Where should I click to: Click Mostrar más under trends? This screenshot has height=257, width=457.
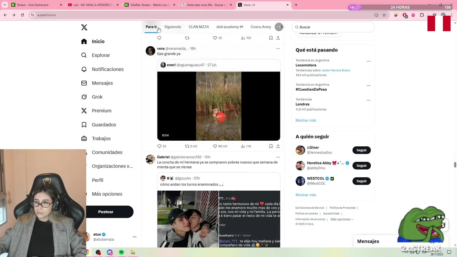point(306,120)
